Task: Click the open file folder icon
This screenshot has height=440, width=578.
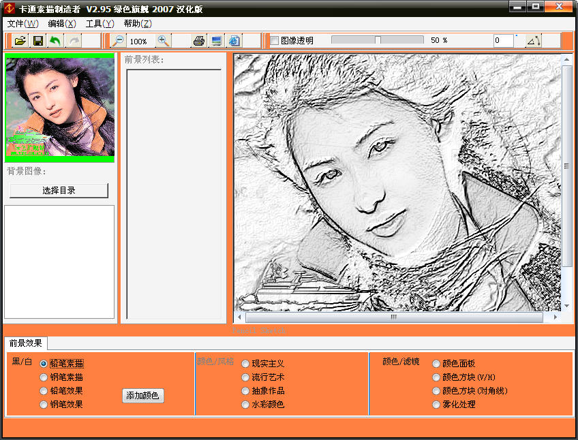Action: point(20,41)
